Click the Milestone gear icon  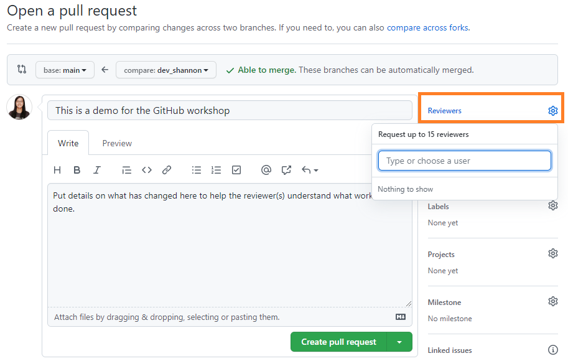pyautogui.click(x=552, y=302)
